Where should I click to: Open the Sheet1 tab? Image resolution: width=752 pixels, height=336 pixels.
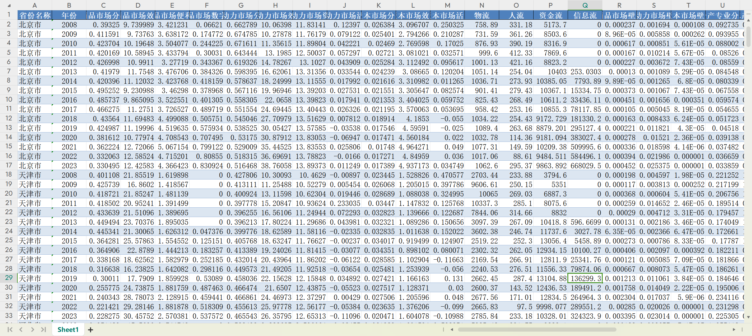(68, 330)
